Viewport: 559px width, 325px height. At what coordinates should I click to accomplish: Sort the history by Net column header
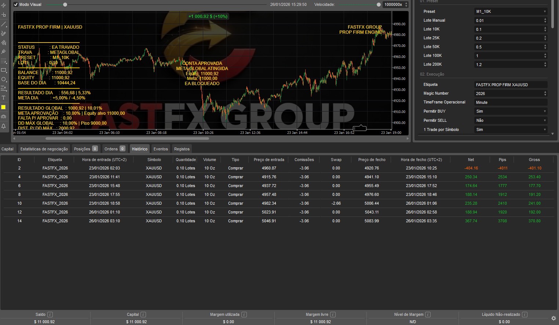471,160
